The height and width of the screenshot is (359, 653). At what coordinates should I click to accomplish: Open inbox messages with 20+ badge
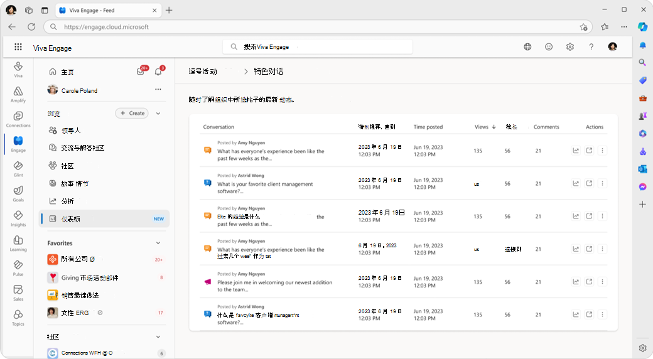point(141,71)
